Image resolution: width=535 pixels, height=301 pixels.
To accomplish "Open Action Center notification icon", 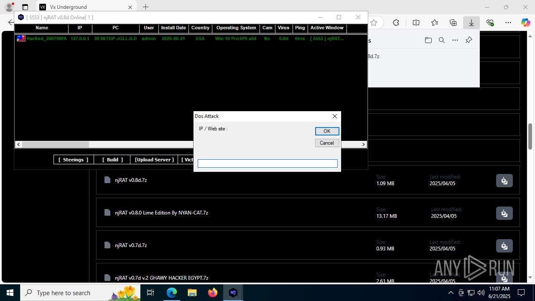I will click(521, 293).
